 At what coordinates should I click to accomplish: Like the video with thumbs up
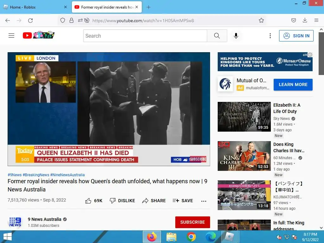[x=94, y=201]
